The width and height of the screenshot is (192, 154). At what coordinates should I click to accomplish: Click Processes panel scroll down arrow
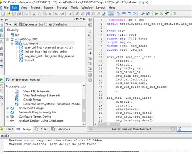coord(84,124)
